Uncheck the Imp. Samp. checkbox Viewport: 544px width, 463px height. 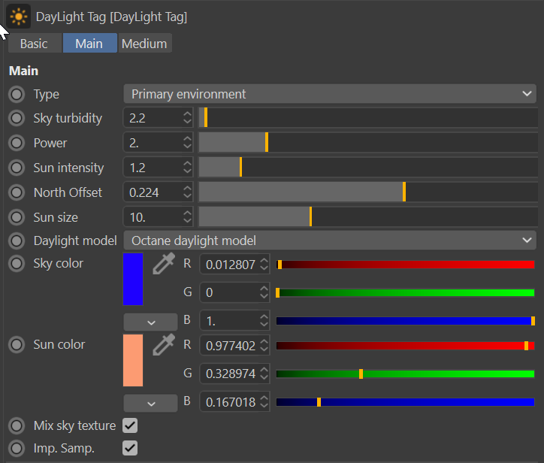tap(130, 449)
